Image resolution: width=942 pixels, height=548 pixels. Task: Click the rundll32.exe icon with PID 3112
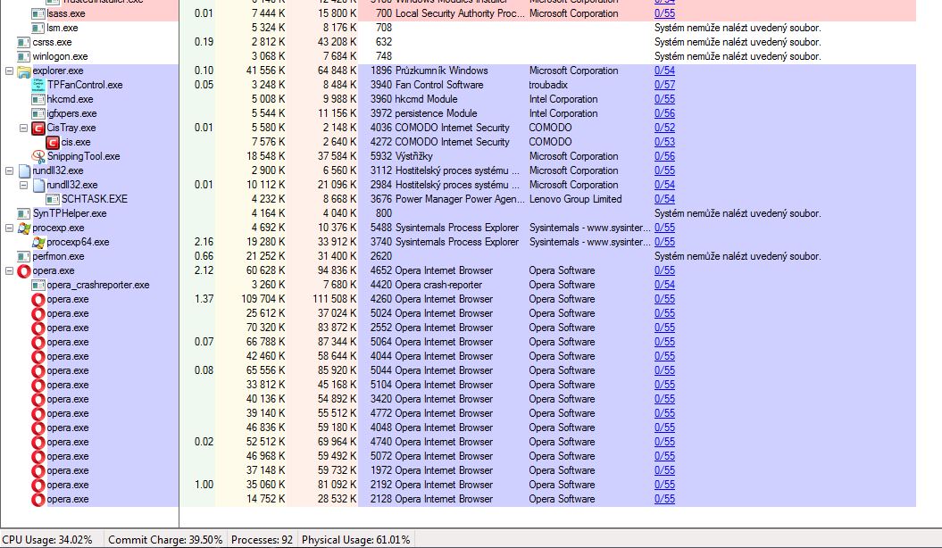23,170
